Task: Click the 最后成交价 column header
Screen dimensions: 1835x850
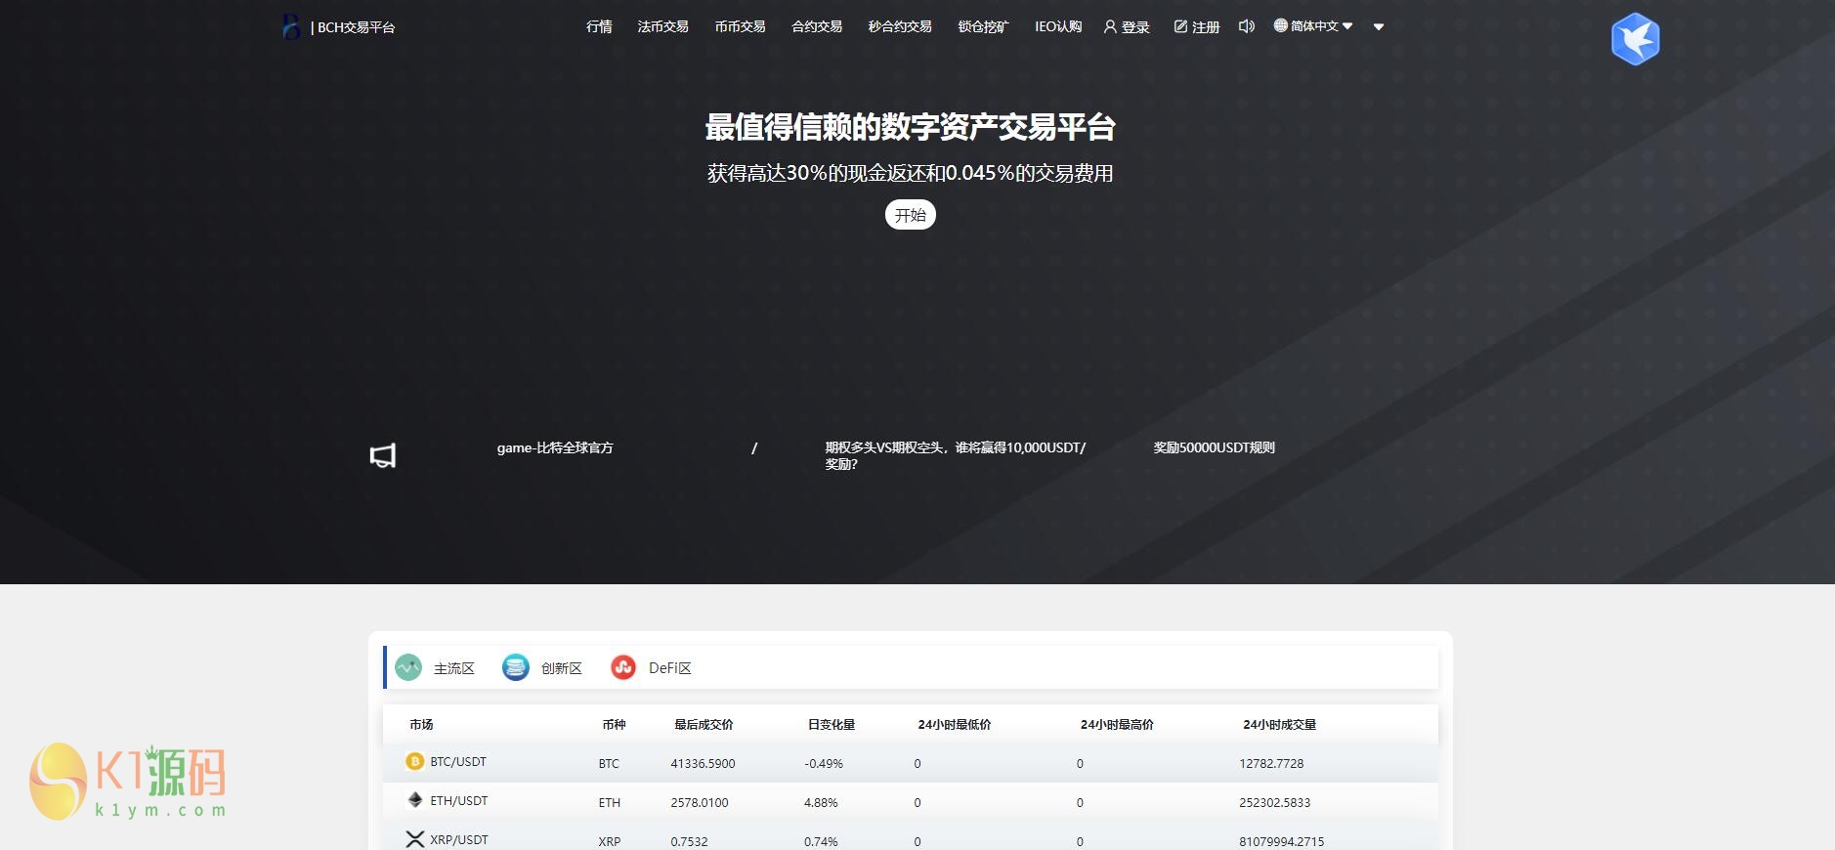Action: coord(704,724)
